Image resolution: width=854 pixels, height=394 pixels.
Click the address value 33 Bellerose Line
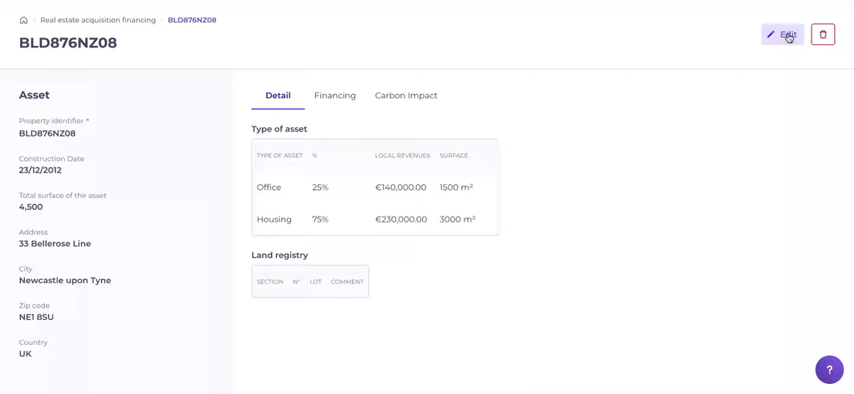55,244
